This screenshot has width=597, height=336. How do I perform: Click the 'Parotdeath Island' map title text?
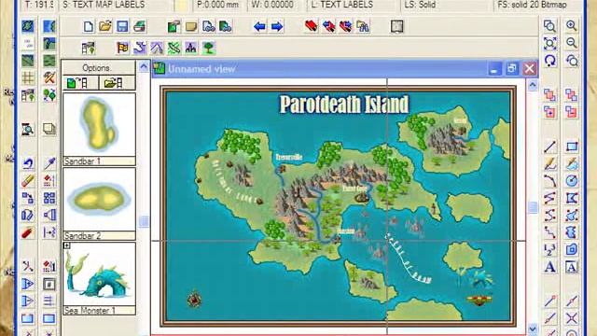(344, 105)
